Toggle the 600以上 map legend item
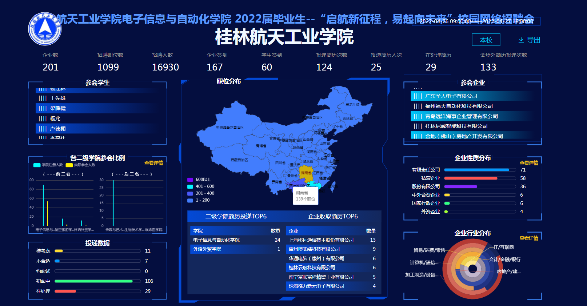Viewport: 587px width, 306px height. click(190, 180)
